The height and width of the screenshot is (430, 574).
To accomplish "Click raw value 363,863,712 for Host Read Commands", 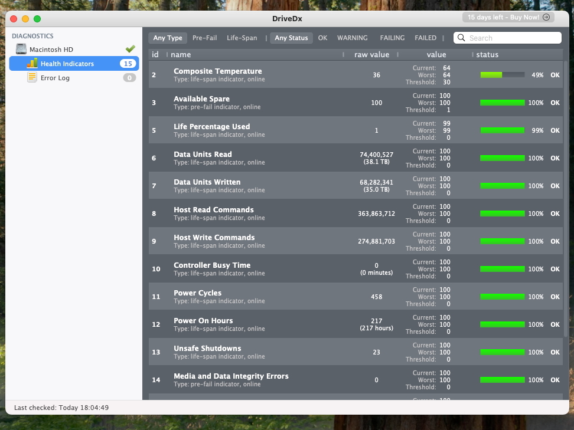I will coord(376,214).
